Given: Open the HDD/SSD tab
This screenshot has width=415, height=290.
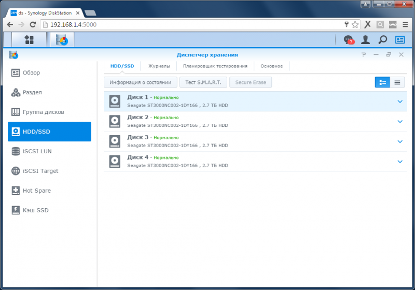Looking at the screenshot, I should coord(122,66).
